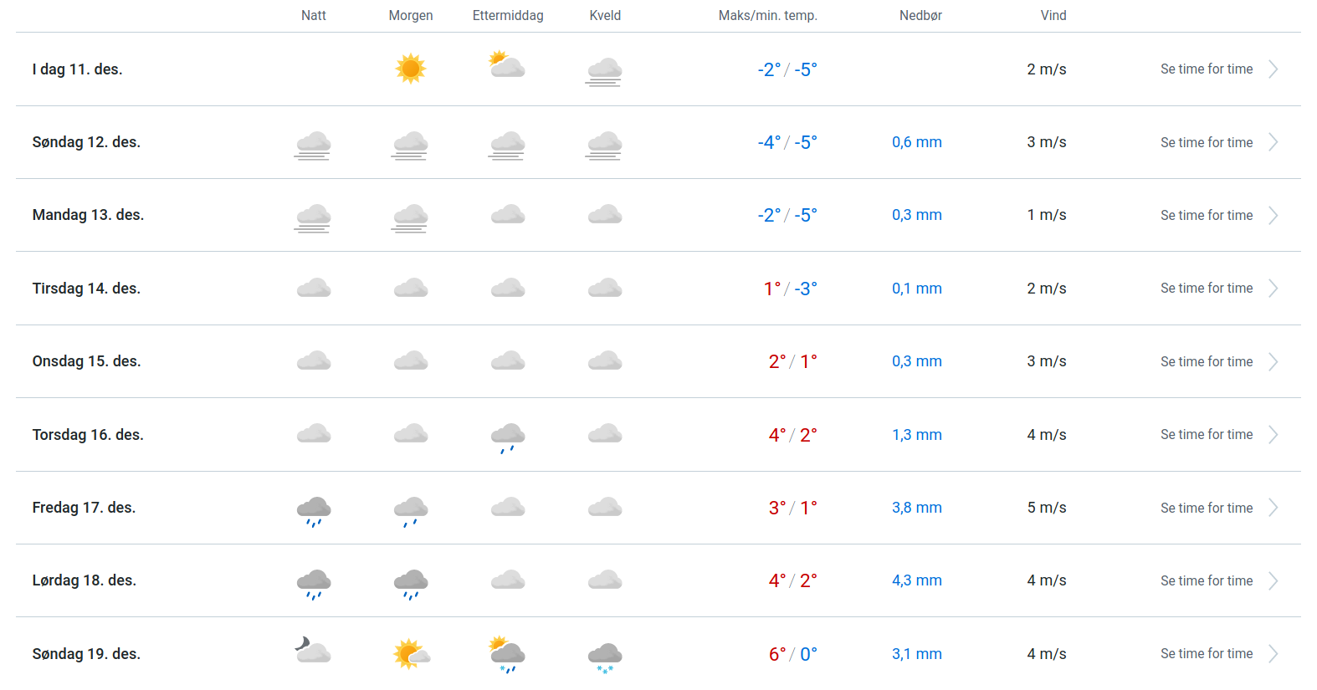Click the Nedbør column header
Image resolution: width=1317 pixels, height=690 pixels.
pos(920,15)
